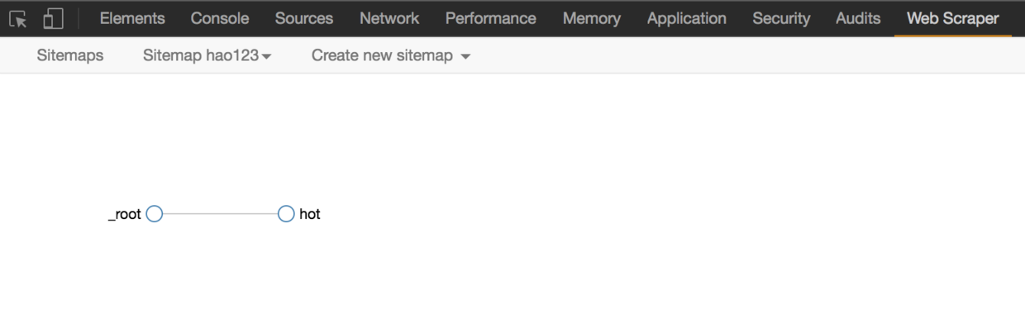Open the Application tab
Image resolution: width=1025 pixels, height=314 pixels.
(x=687, y=18)
